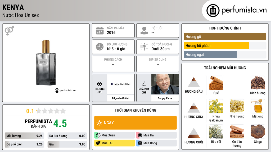The width and height of the screenshot is (271, 152).
Task: Open the Gỗ đàn hương sandalwood image
Action: [237, 131]
